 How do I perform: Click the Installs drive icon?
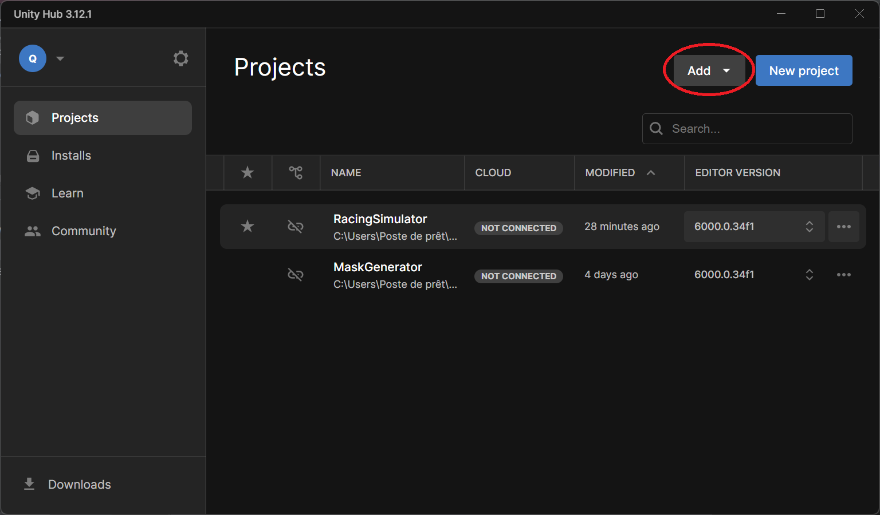pos(33,156)
